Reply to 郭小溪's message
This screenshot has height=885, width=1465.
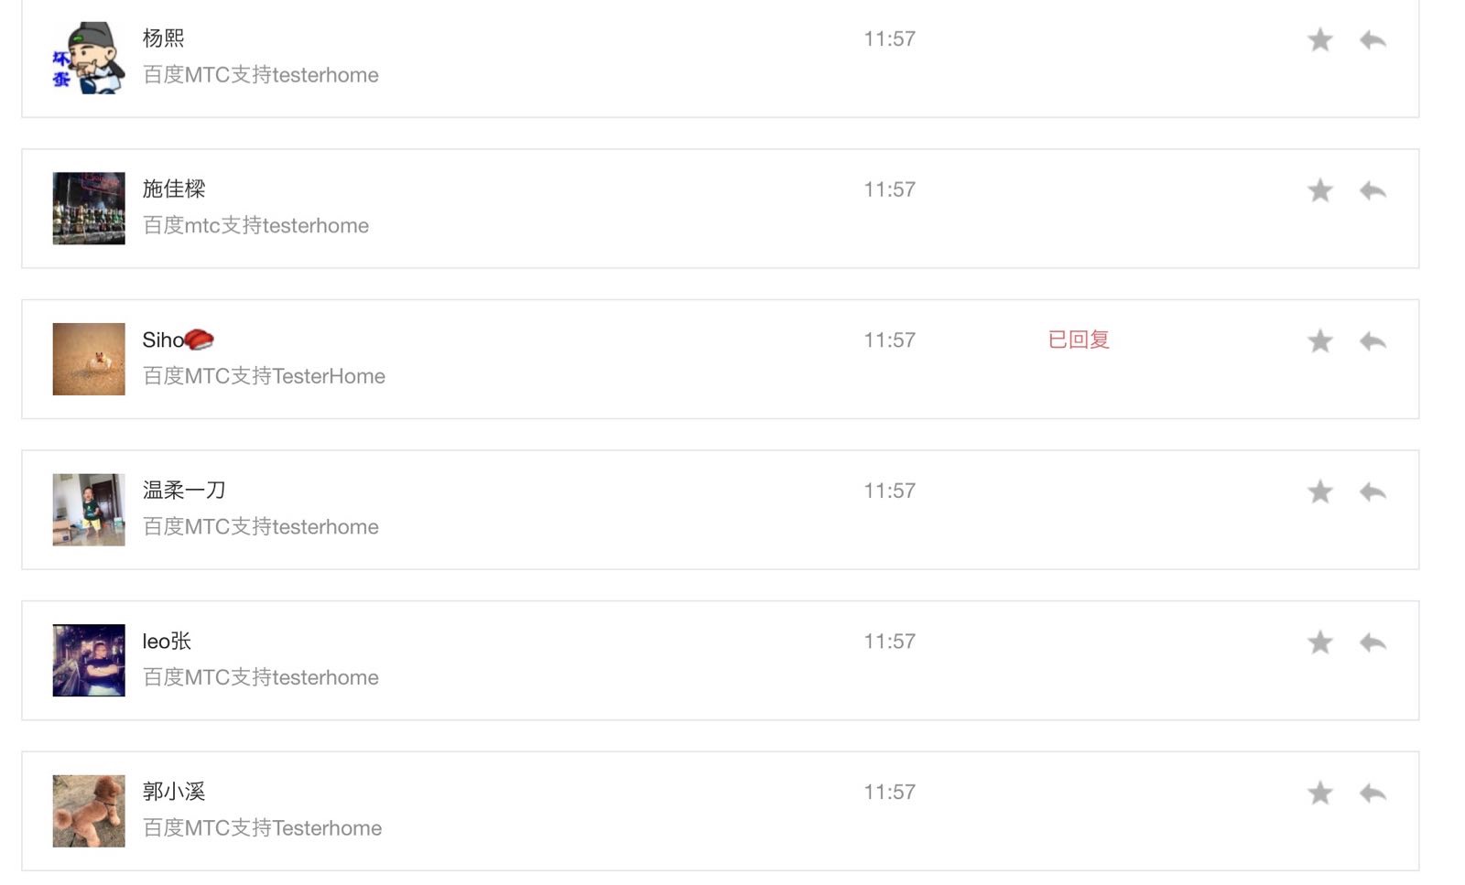coord(1373,793)
